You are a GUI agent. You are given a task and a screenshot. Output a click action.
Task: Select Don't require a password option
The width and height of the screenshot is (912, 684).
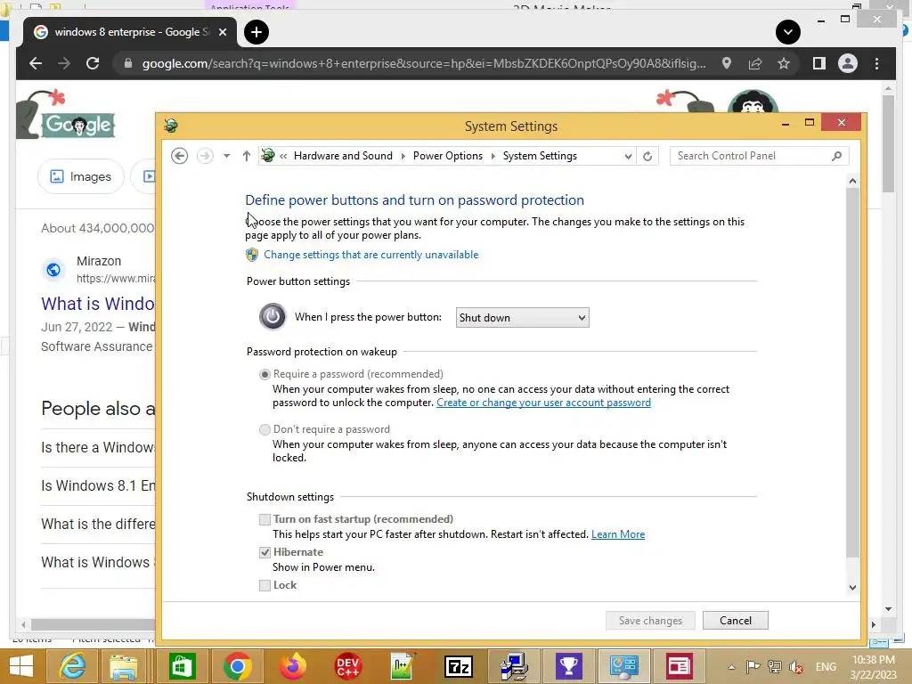(265, 429)
